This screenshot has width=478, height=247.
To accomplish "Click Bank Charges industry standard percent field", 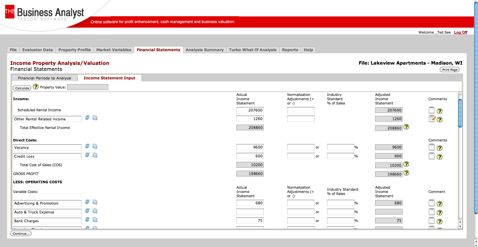I will [x=341, y=221].
